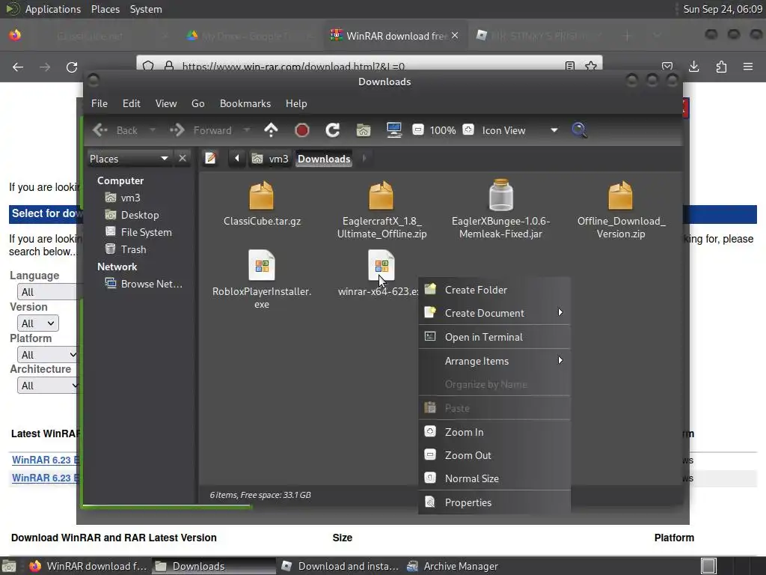Stop loading with the red Stop icon
The width and height of the screenshot is (766, 575).
click(302, 130)
